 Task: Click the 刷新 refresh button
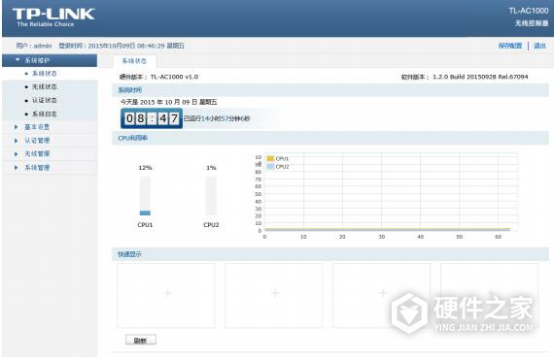[141, 340]
